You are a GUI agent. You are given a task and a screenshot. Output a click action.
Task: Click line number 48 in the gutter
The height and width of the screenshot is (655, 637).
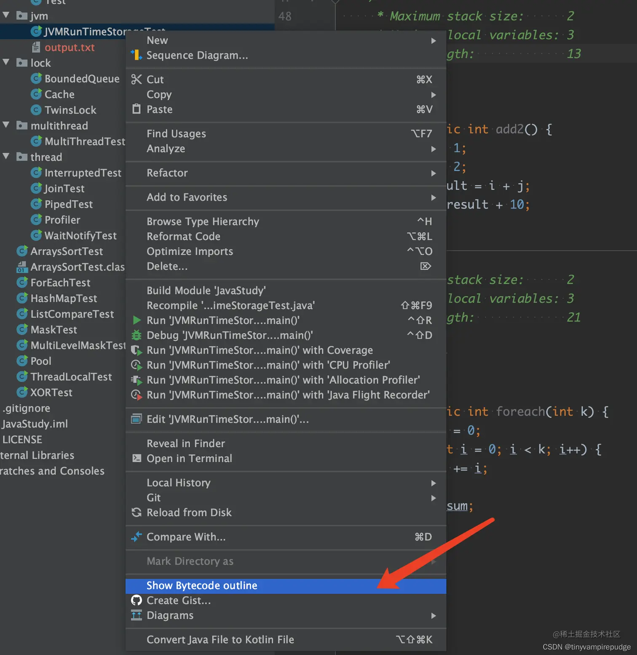pyautogui.click(x=285, y=16)
